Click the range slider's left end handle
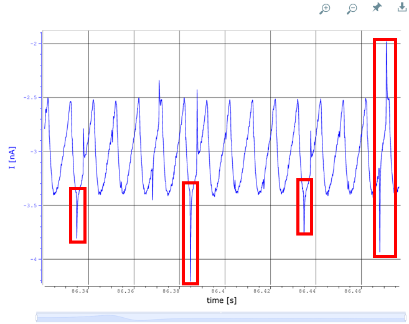The image size is (409, 324). point(37,318)
